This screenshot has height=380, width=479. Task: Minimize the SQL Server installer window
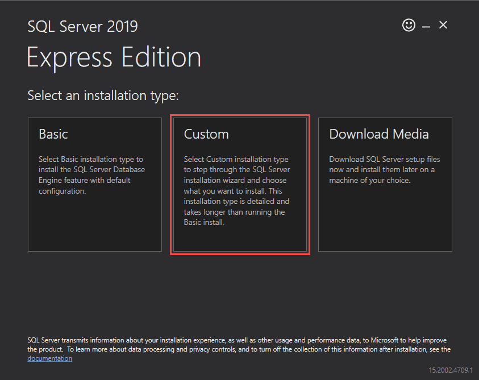click(x=426, y=27)
